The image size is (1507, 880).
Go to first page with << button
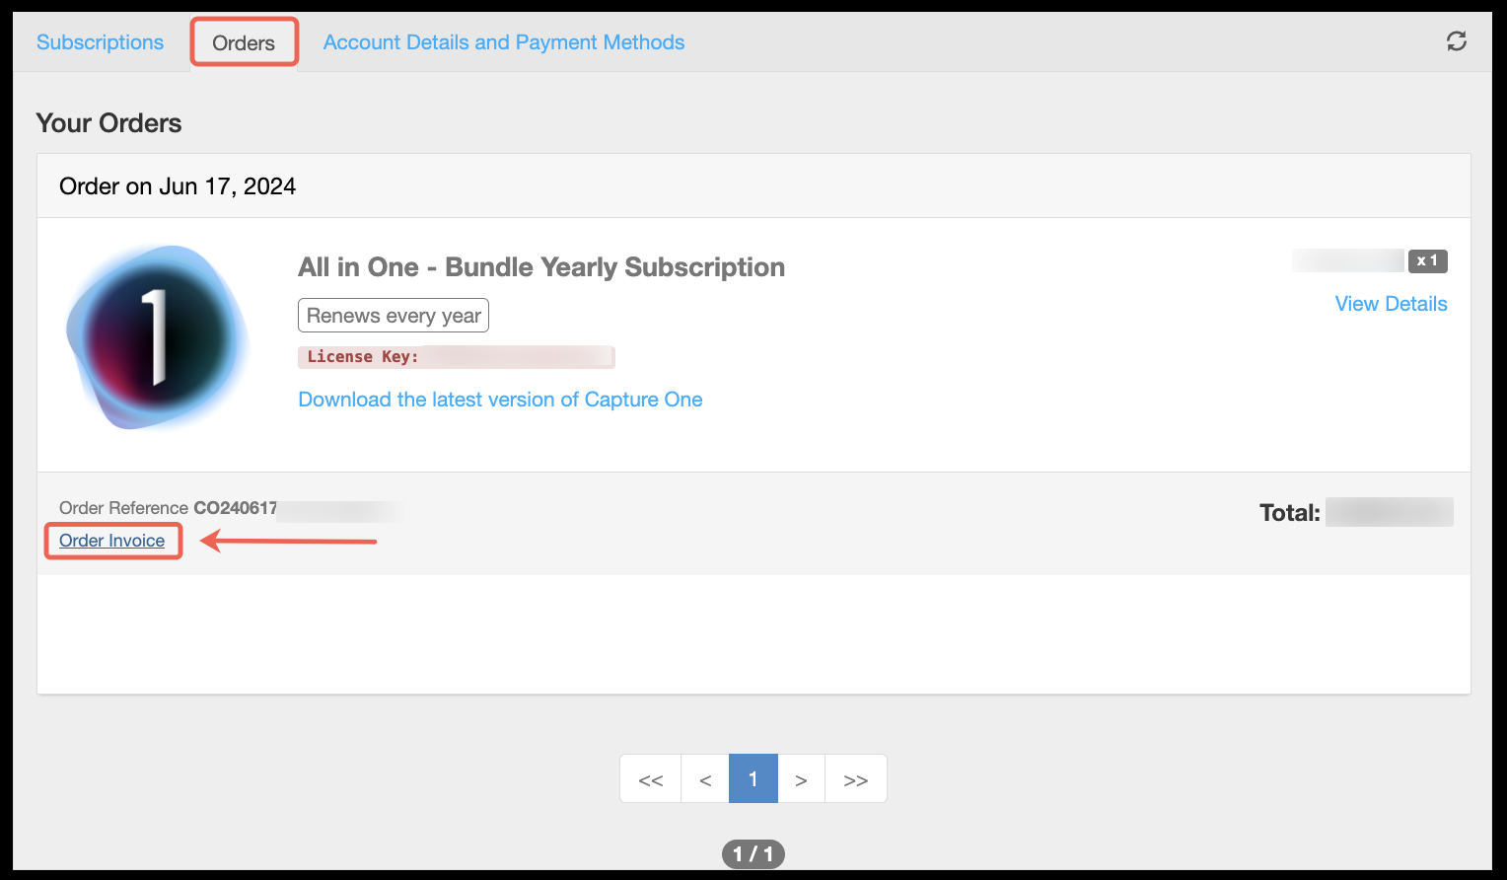coord(650,779)
